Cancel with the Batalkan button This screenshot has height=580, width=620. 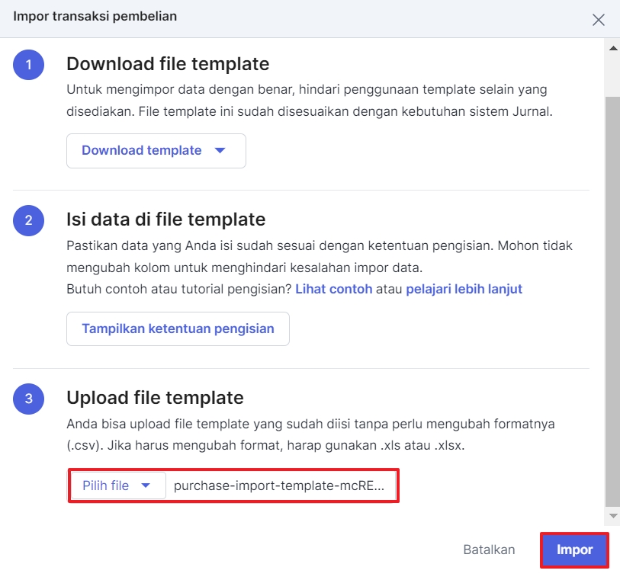(489, 550)
